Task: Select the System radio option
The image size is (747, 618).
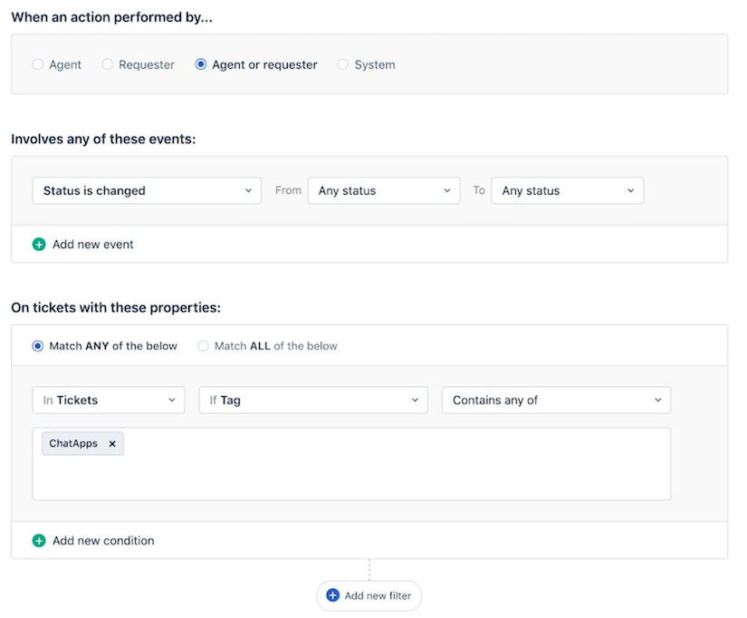Action: 343,65
